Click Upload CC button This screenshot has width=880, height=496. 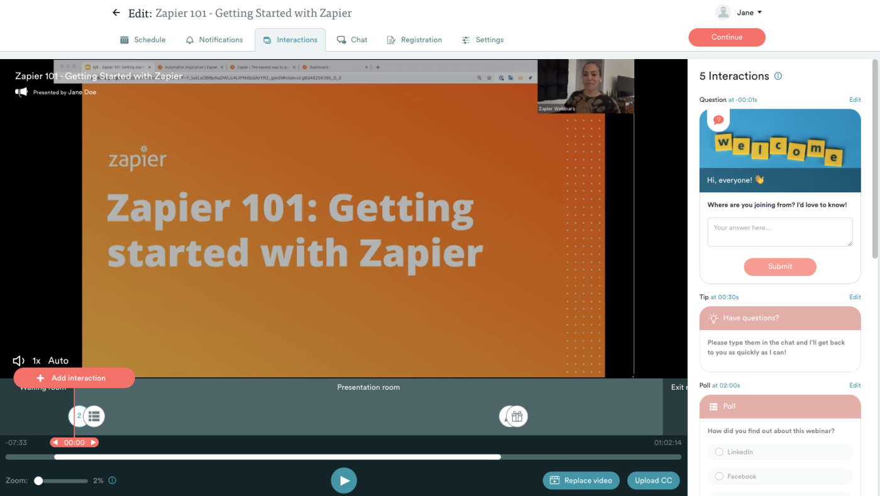[654, 480]
